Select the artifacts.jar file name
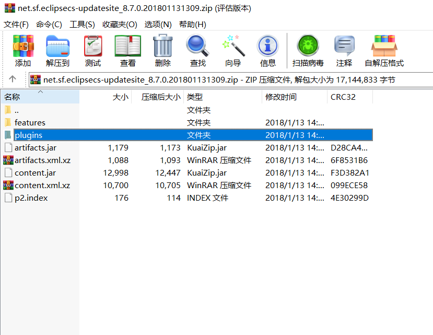Screen dimensions: 433x335 click(36, 148)
